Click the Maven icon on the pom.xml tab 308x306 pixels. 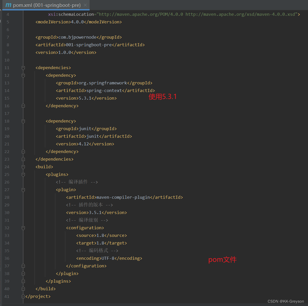(x=8, y=5)
